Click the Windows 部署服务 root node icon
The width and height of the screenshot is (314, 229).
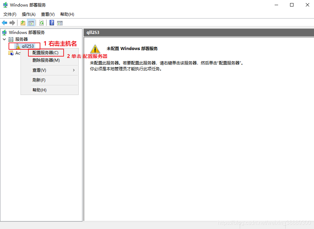pos(4,33)
